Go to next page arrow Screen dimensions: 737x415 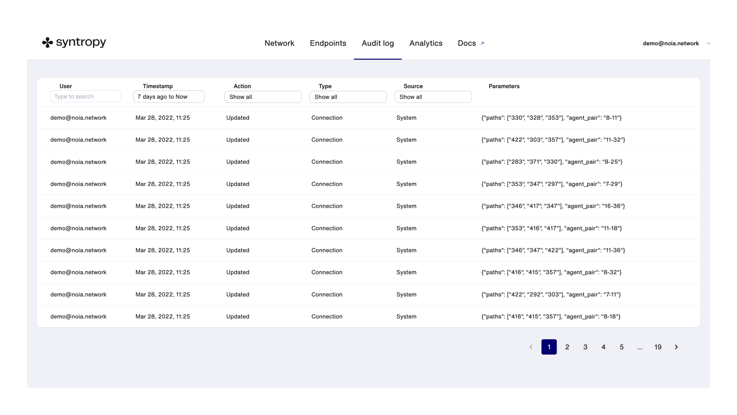tap(676, 347)
